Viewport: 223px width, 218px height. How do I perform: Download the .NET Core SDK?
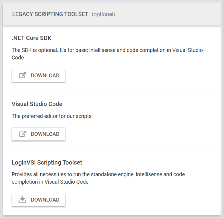pos(39,76)
